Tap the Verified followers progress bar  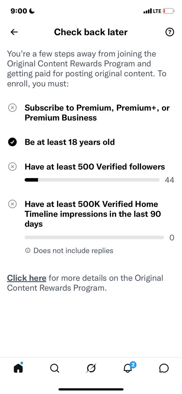click(x=92, y=180)
